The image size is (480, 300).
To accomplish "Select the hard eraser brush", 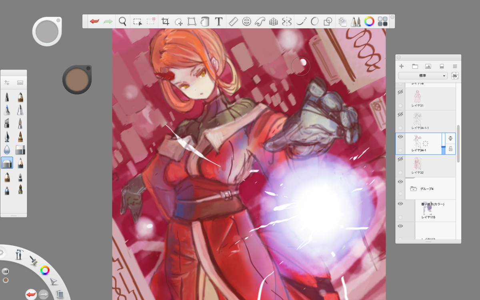I will [20, 150].
